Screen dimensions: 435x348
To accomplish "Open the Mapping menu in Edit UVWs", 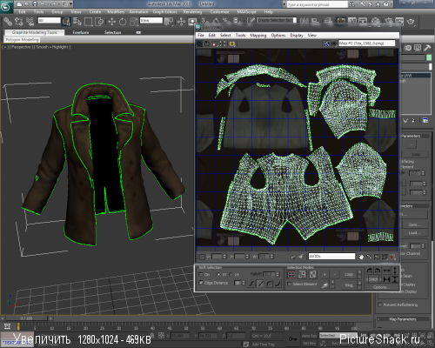I will point(258,36).
